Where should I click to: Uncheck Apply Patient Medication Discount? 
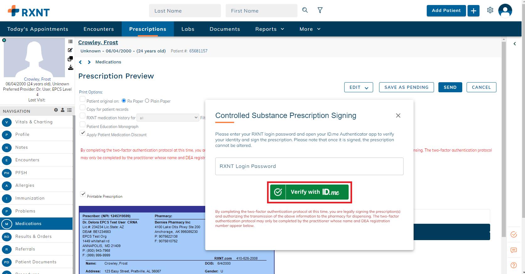[x=83, y=133]
